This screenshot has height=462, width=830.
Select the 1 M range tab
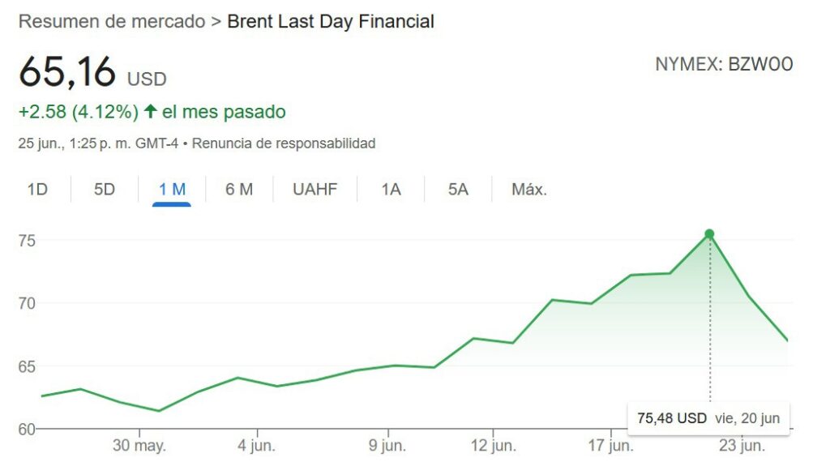click(x=172, y=190)
